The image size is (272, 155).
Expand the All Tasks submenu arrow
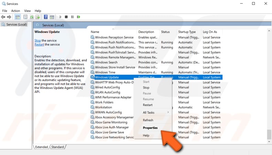coord(168,112)
